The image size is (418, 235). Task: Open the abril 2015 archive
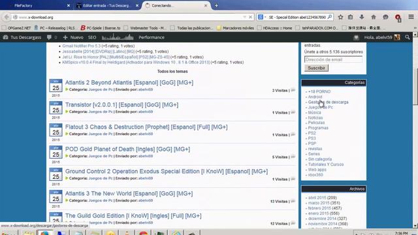click(317, 198)
